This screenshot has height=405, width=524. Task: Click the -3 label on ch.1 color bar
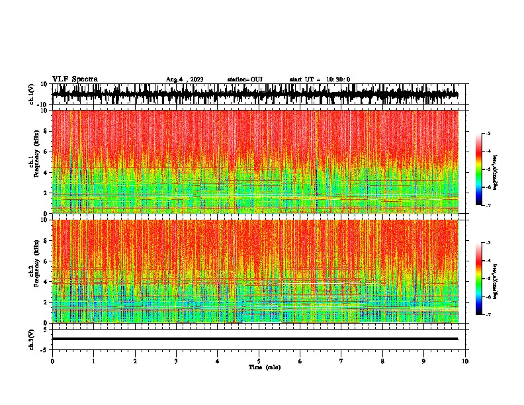coord(488,133)
